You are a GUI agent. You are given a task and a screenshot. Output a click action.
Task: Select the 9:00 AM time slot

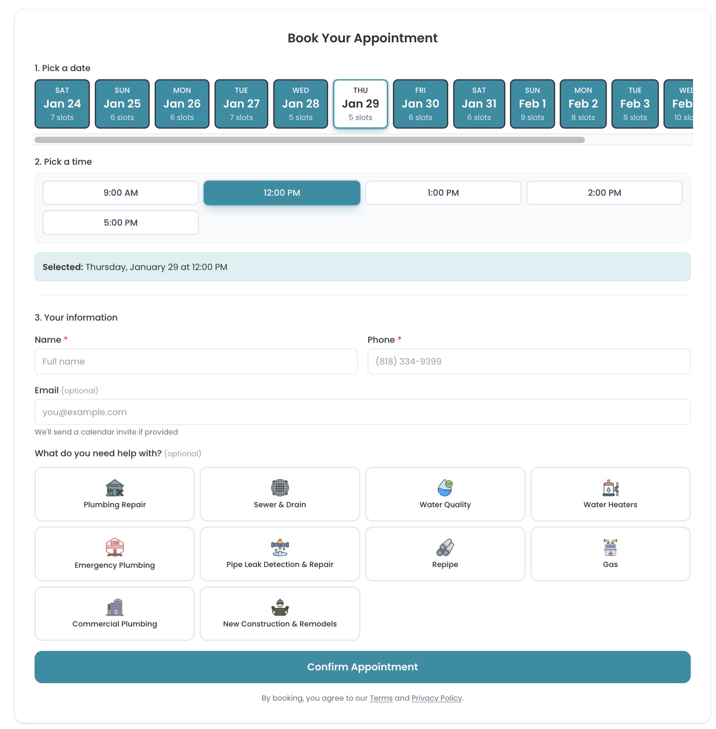point(120,193)
